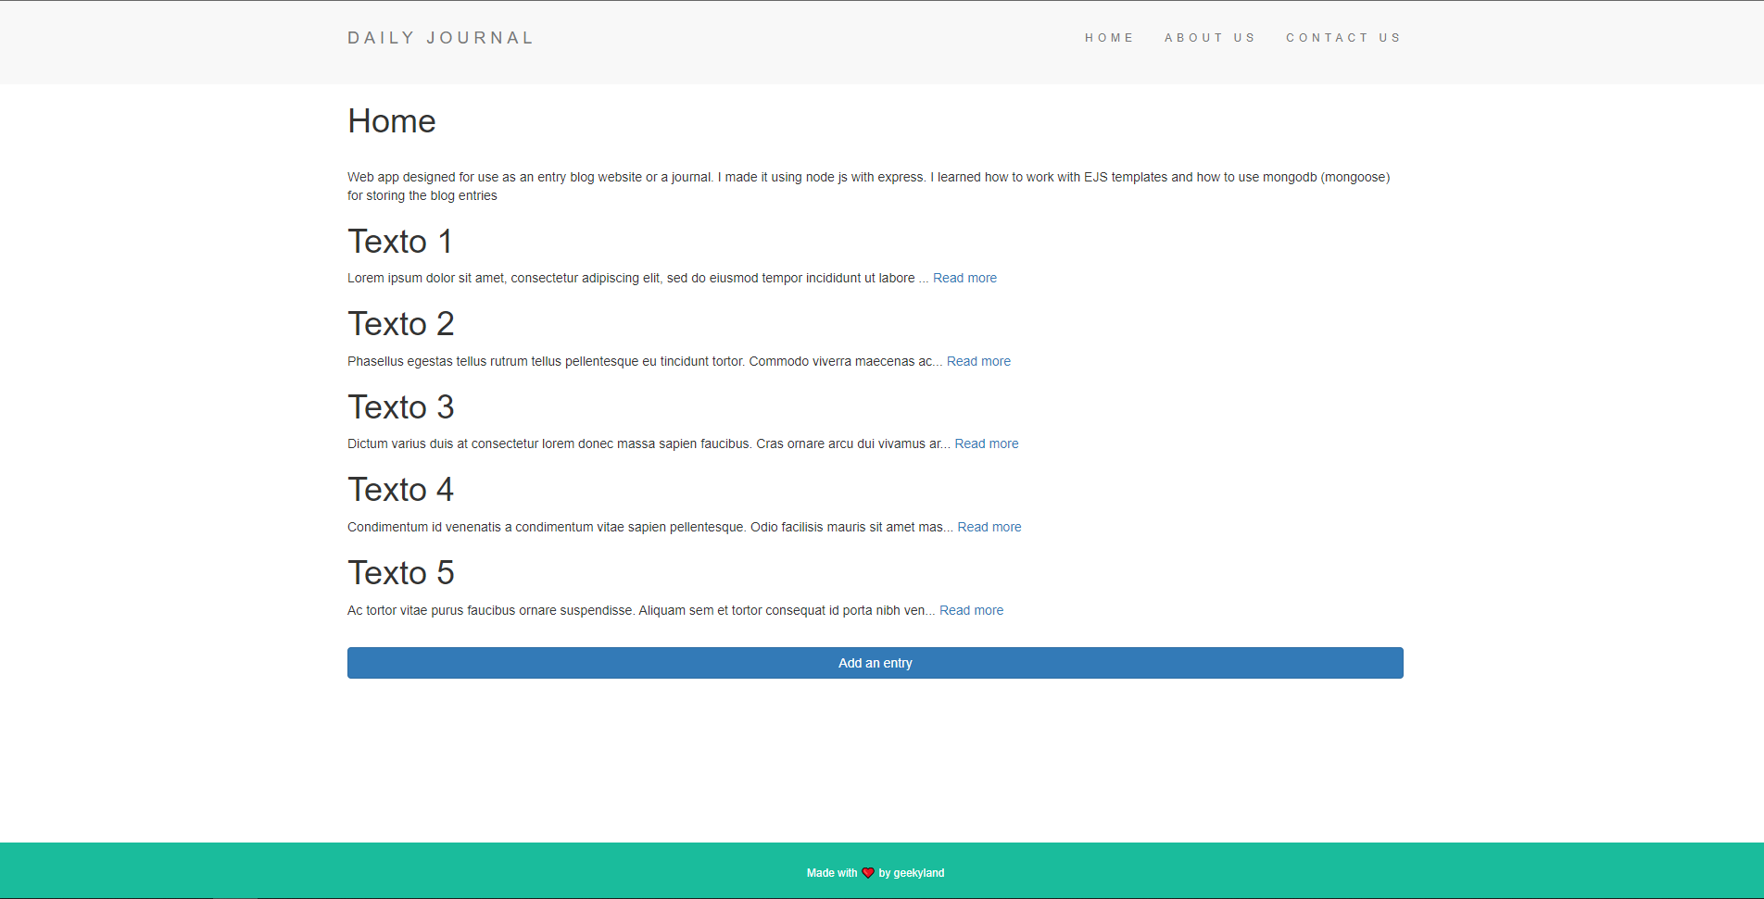Image resolution: width=1764 pixels, height=899 pixels.
Task: Open the Texto 3 entry heading
Action: pyautogui.click(x=400, y=407)
